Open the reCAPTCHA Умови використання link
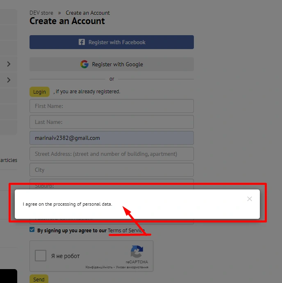Viewport: 282px width, 283px height. (132, 267)
